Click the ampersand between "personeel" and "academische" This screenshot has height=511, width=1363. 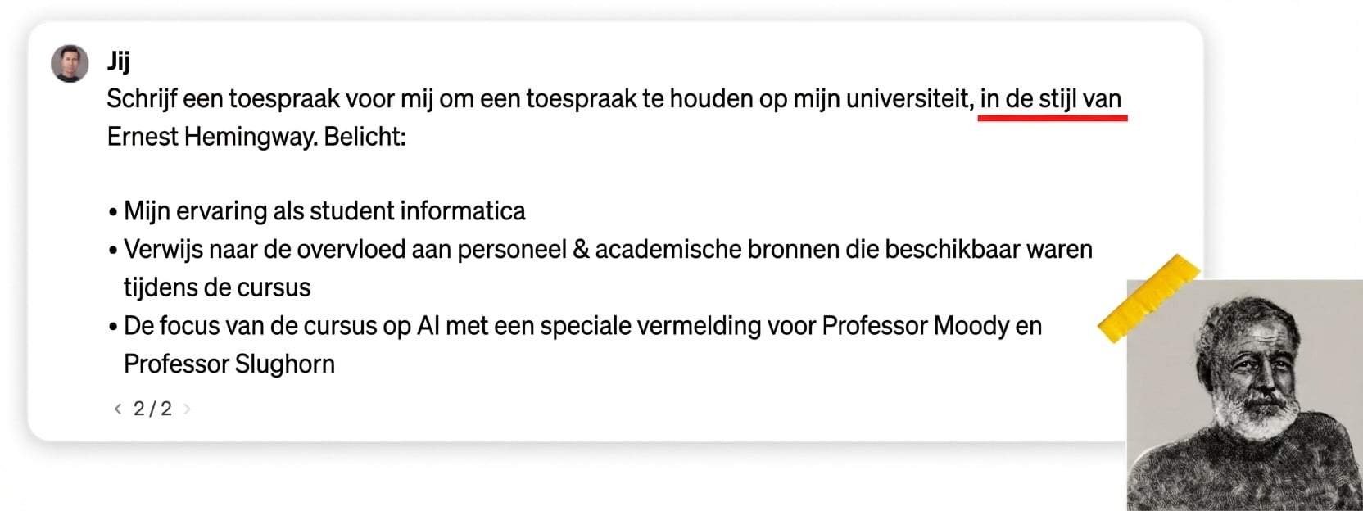(581, 249)
